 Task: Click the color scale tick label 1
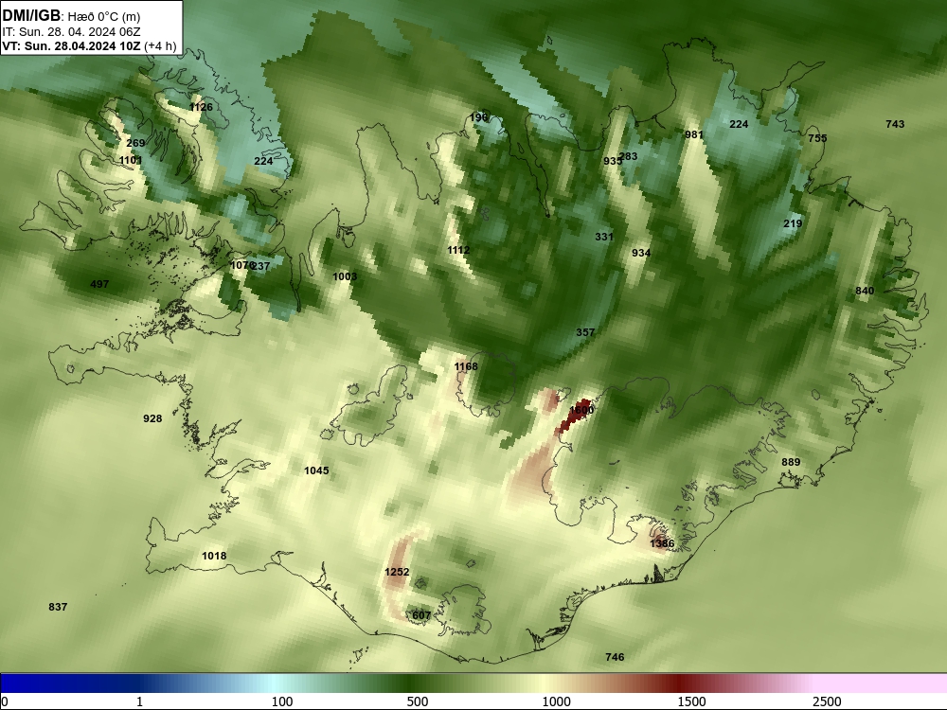pos(139,701)
